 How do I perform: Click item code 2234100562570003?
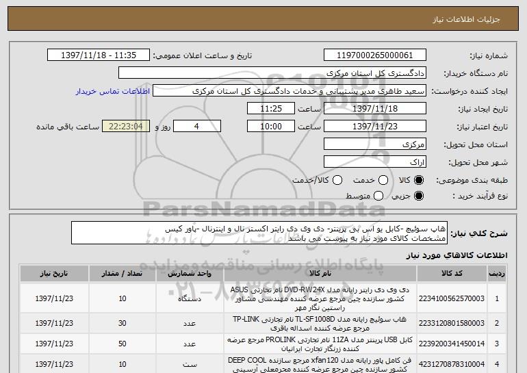pyautogui.click(x=452, y=298)
